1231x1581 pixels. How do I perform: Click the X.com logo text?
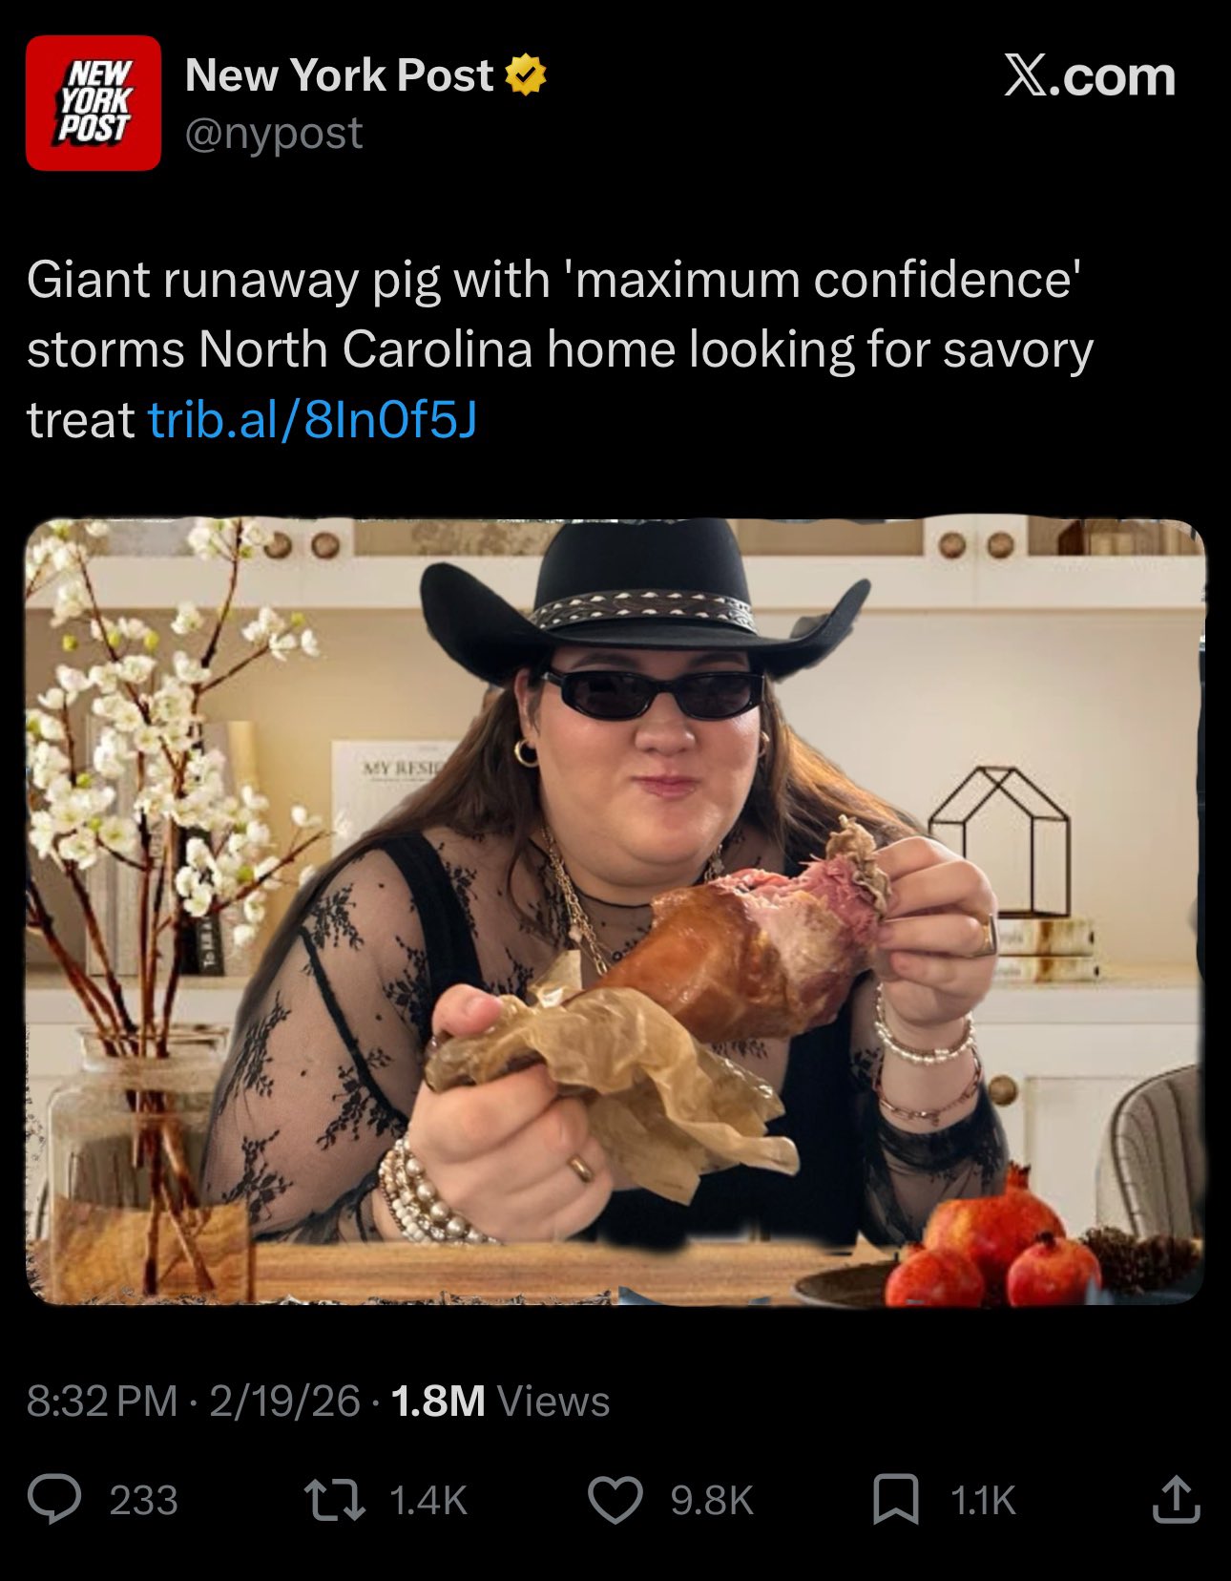(x=1089, y=76)
